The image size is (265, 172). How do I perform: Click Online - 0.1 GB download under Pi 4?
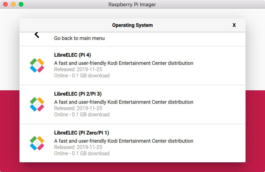coord(82,75)
